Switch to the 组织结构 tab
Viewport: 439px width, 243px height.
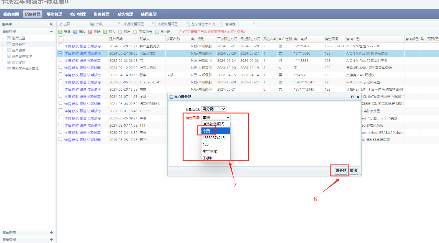coord(97,24)
